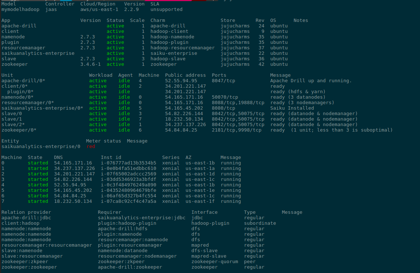Select zookeeper version '3.4.6-1'
This screenshot has height=273, width=420.
(91, 64)
